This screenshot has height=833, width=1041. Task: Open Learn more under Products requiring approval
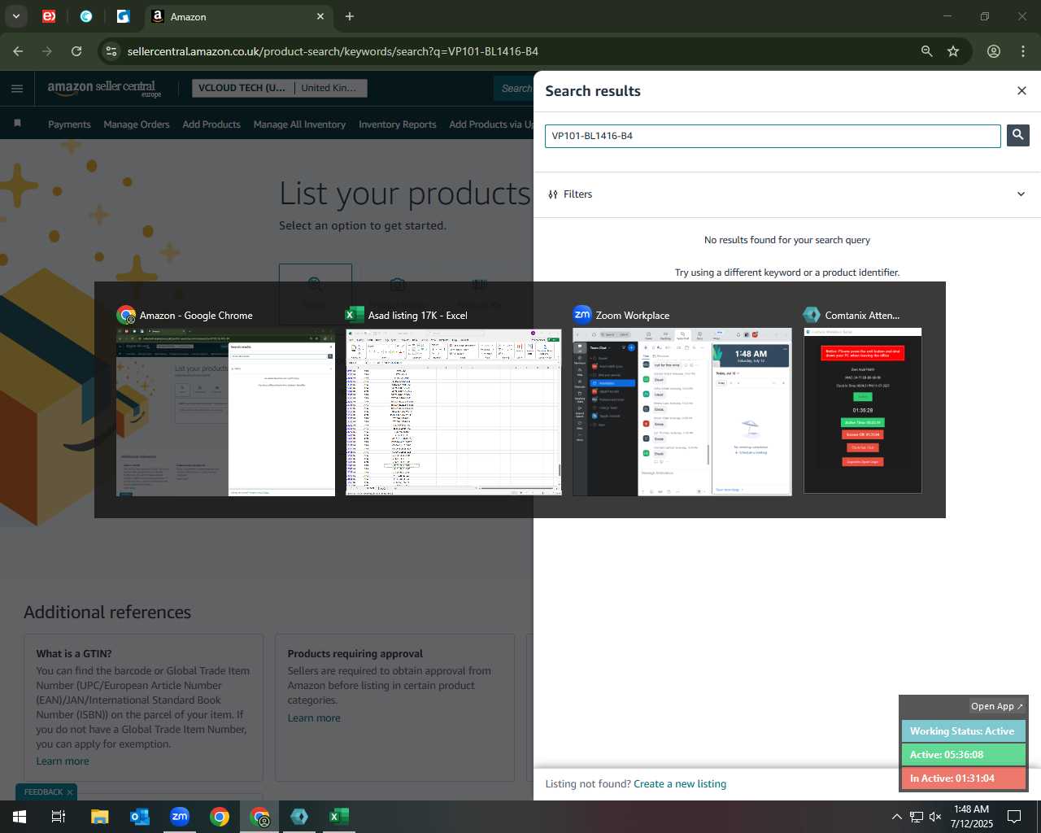click(x=314, y=718)
